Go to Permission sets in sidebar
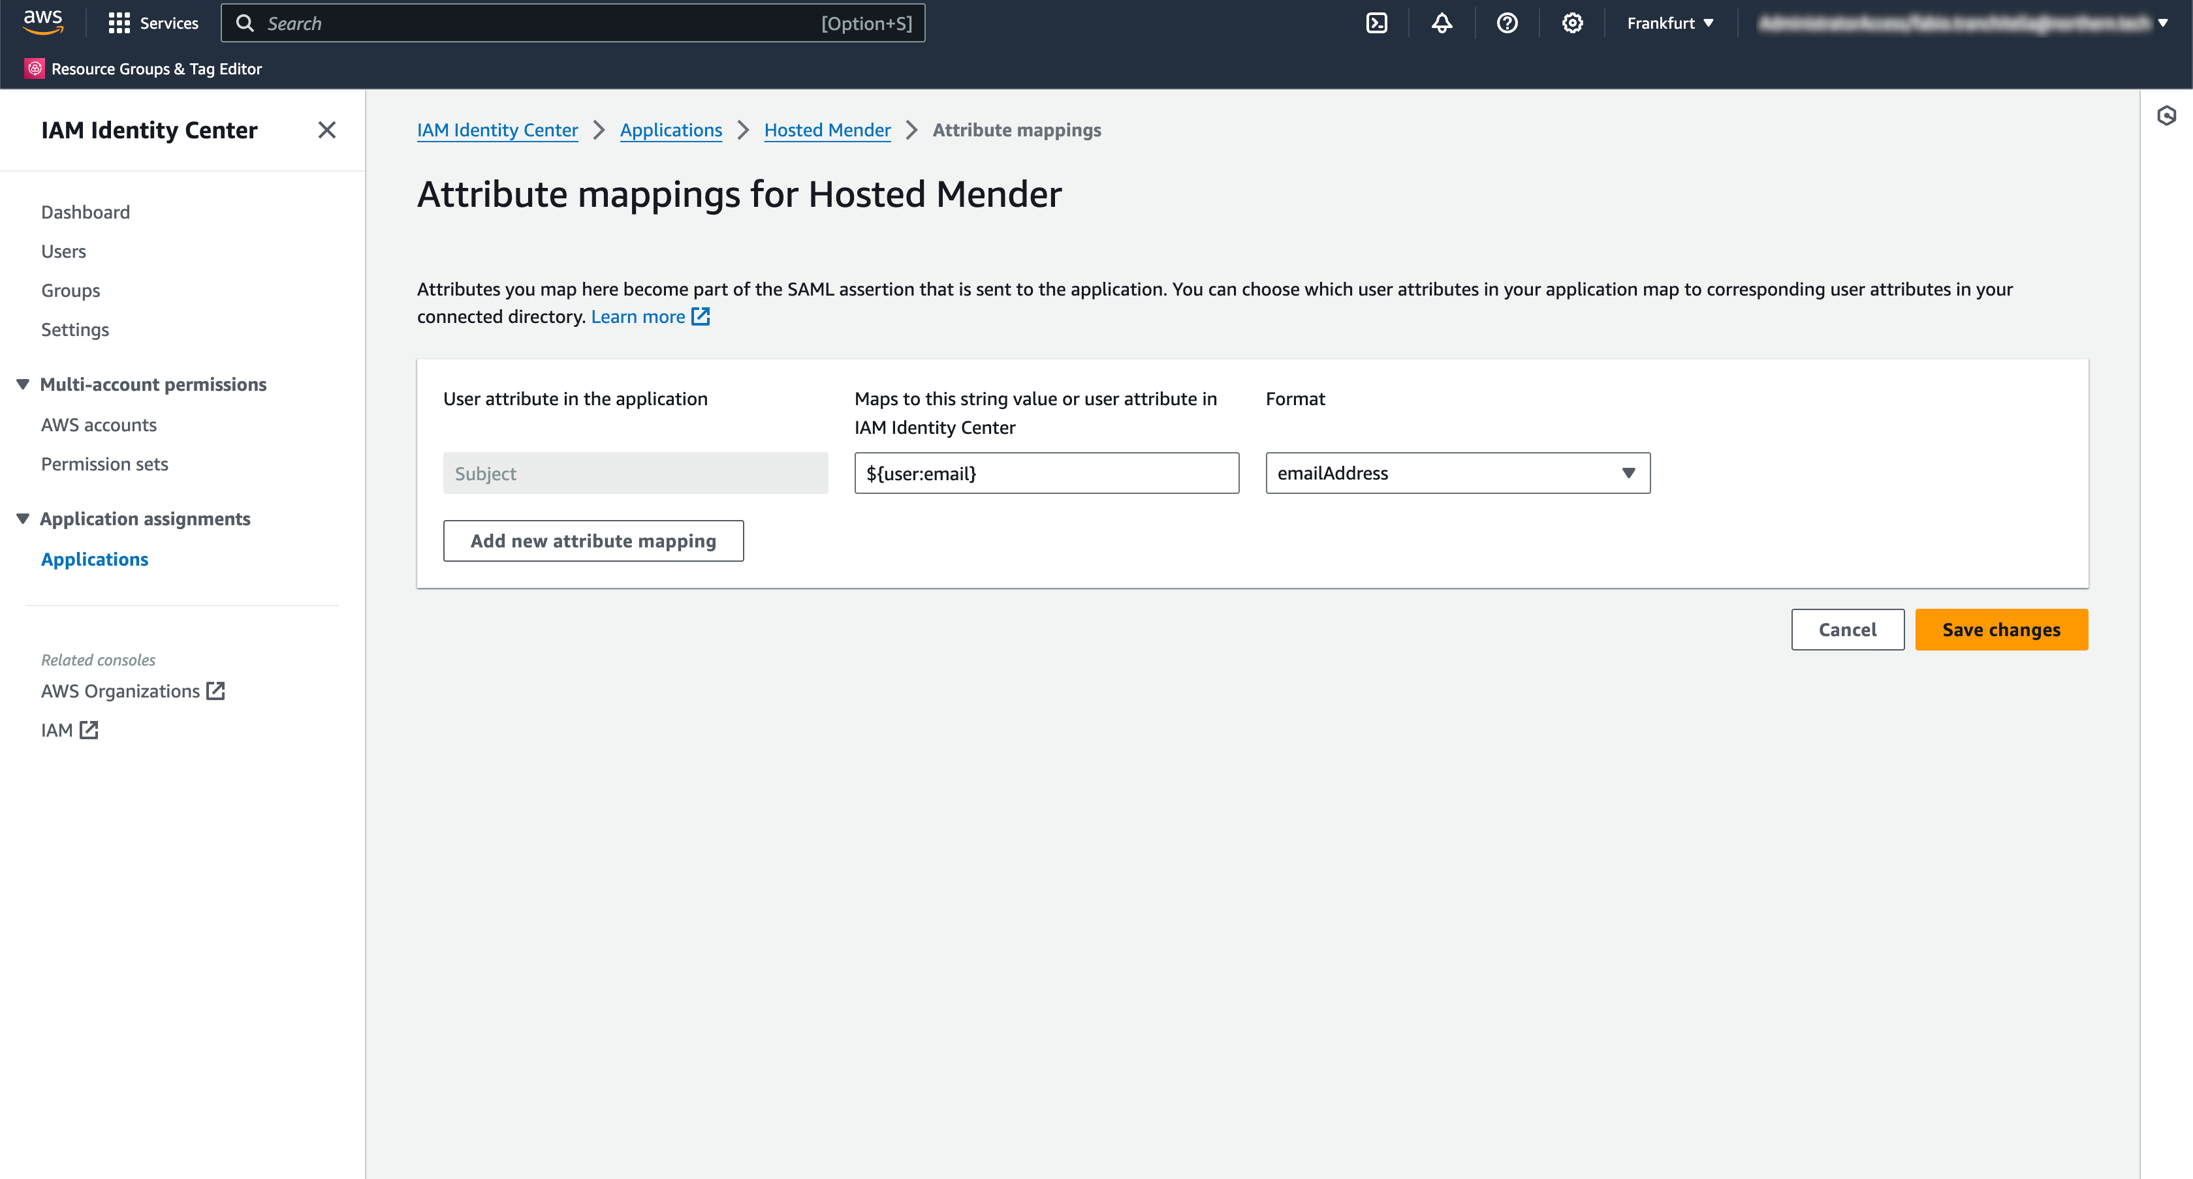 point(104,464)
